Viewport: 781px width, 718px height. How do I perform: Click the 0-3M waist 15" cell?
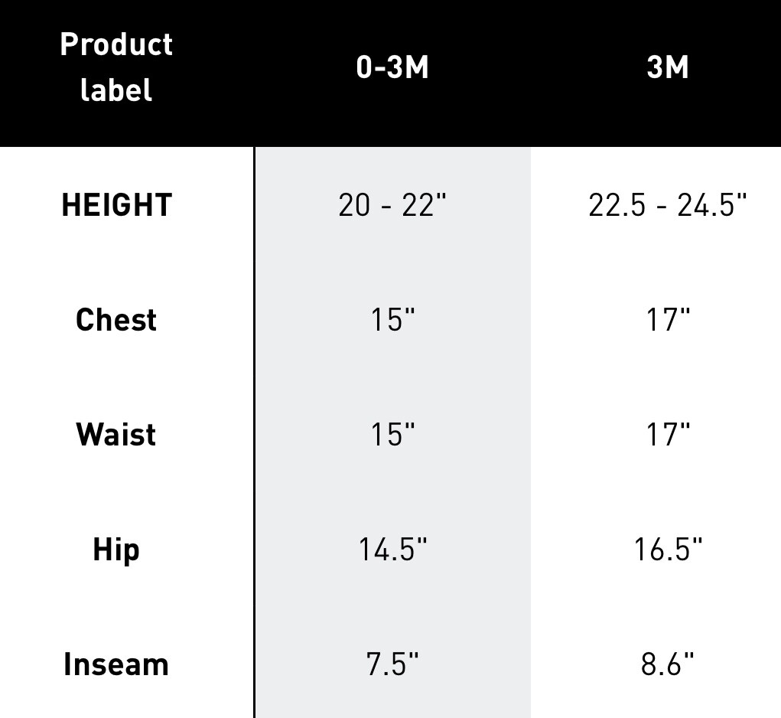(x=392, y=435)
